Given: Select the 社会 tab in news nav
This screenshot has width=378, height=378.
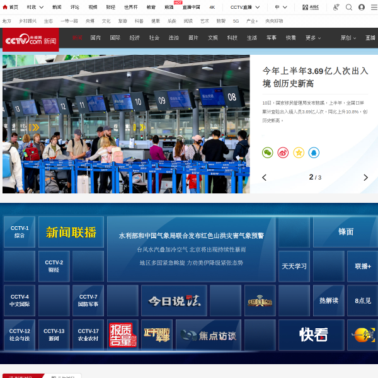Looking at the screenshot, I should (154, 38).
